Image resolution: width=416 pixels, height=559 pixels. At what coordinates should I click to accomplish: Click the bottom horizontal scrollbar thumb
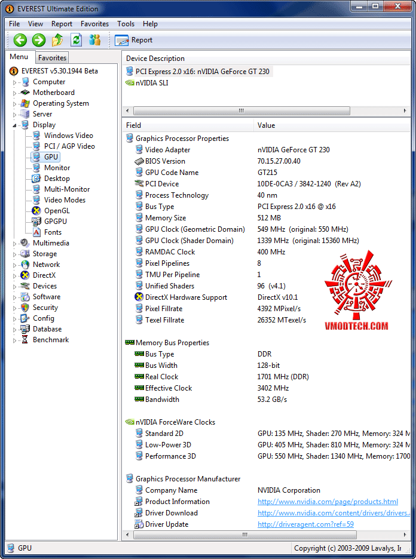coord(244,535)
